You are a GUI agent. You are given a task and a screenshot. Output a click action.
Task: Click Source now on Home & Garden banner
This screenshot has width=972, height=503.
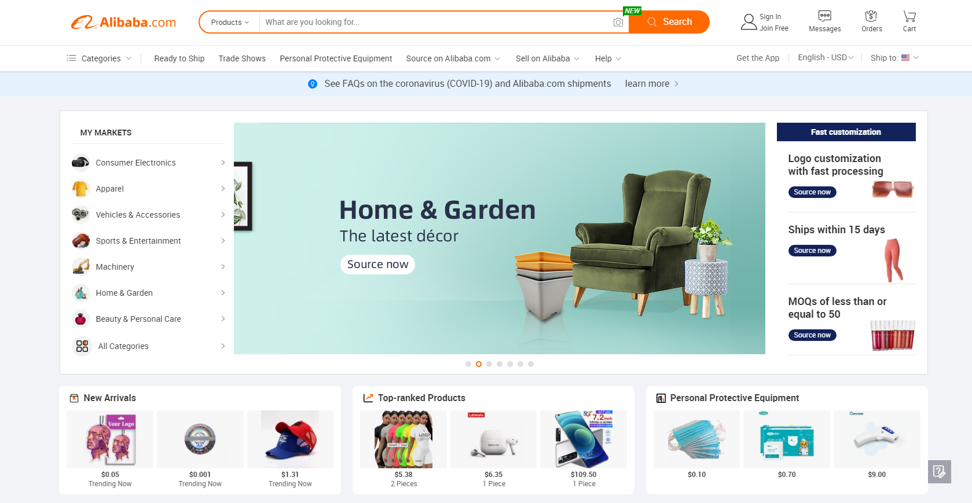click(x=377, y=265)
